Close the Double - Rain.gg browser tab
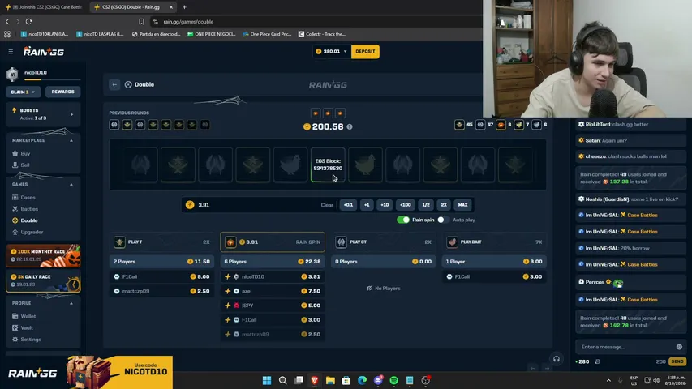The height and width of the screenshot is (389, 692). (171, 7)
